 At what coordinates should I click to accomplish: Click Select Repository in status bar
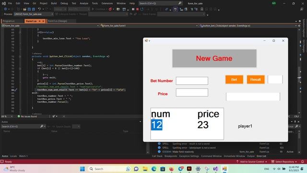[284, 161]
